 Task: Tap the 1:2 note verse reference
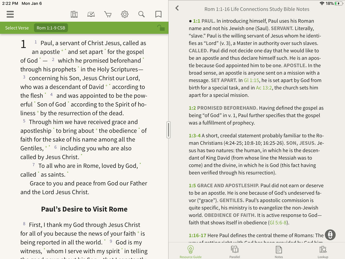point(192,108)
